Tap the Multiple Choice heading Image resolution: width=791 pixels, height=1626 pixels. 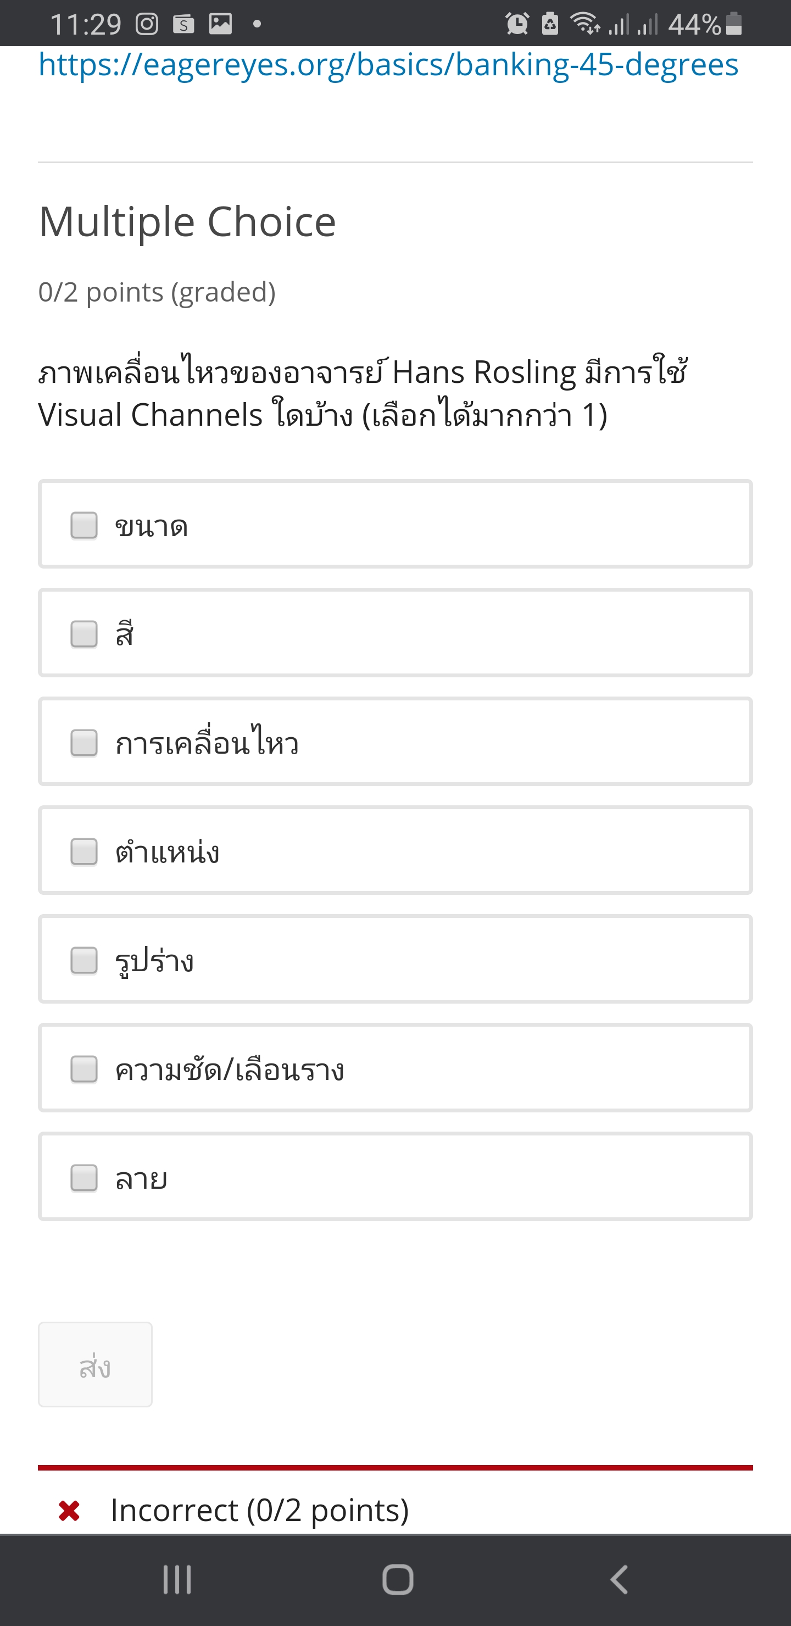[x=187, y=221]
